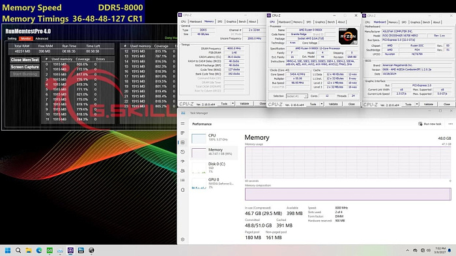Click the Task Manager title bar icon
The image size is (456, 256).
[x=183, y=113]
